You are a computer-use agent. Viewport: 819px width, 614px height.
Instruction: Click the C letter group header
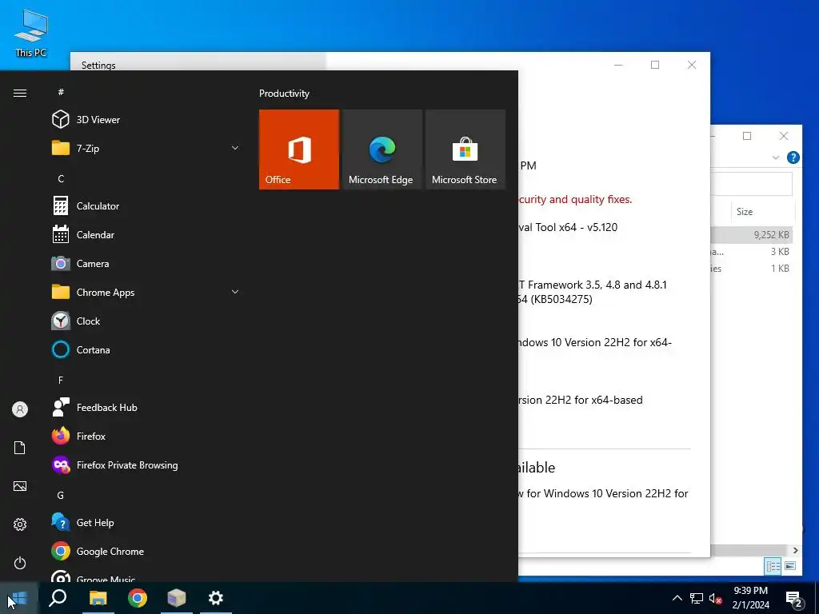click(61, 178)
